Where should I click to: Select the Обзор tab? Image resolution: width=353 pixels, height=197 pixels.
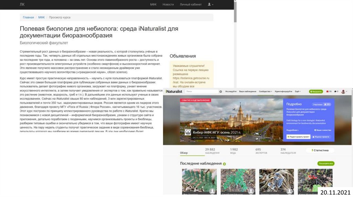(184, 153)
